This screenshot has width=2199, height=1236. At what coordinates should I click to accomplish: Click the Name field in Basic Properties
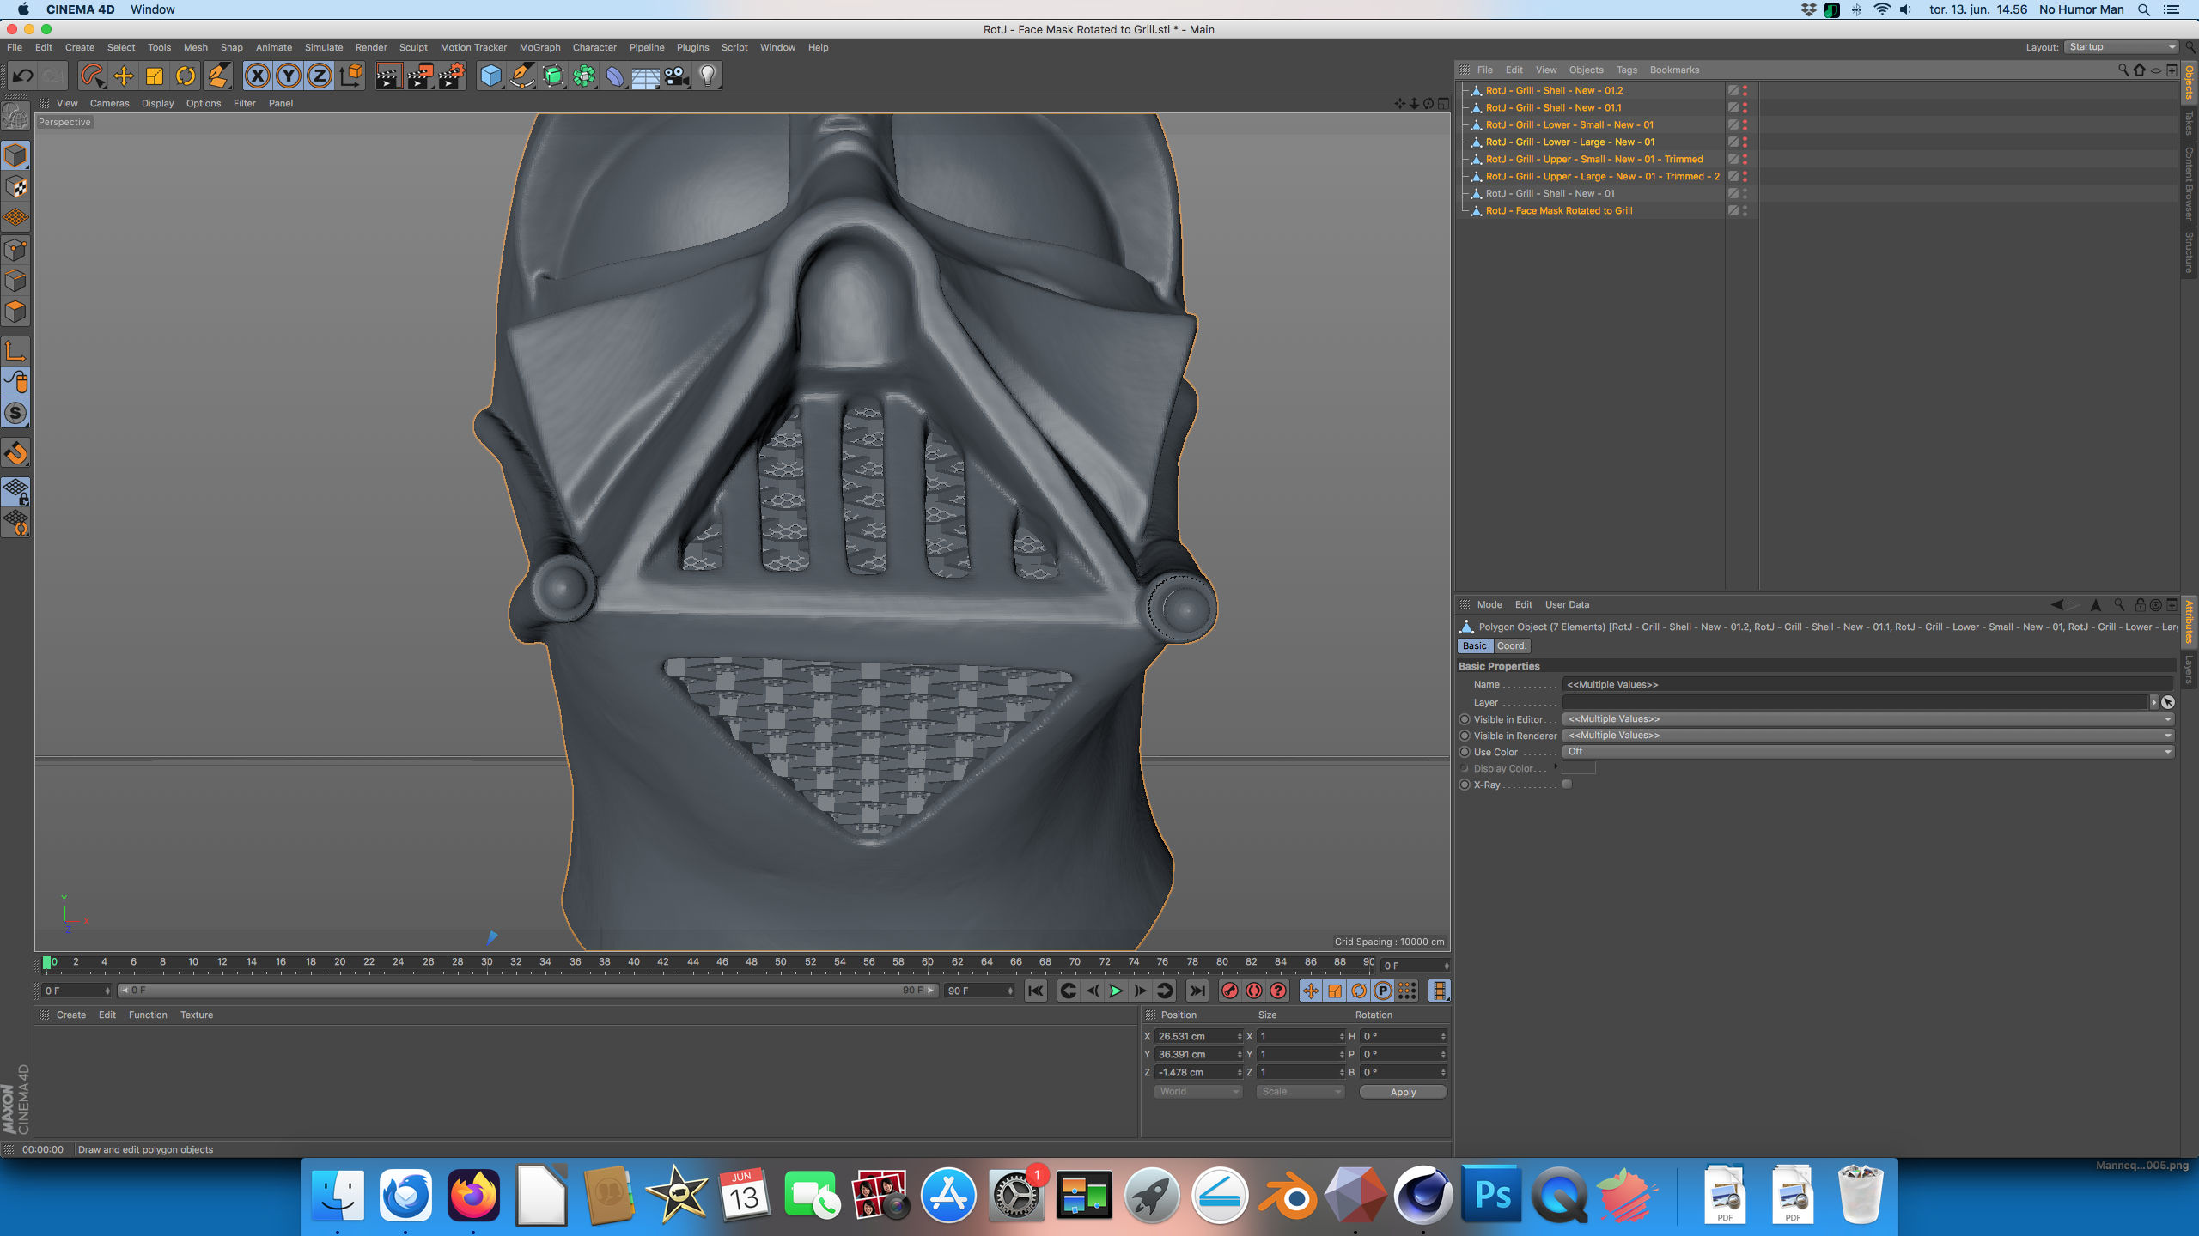[1868, 684]
